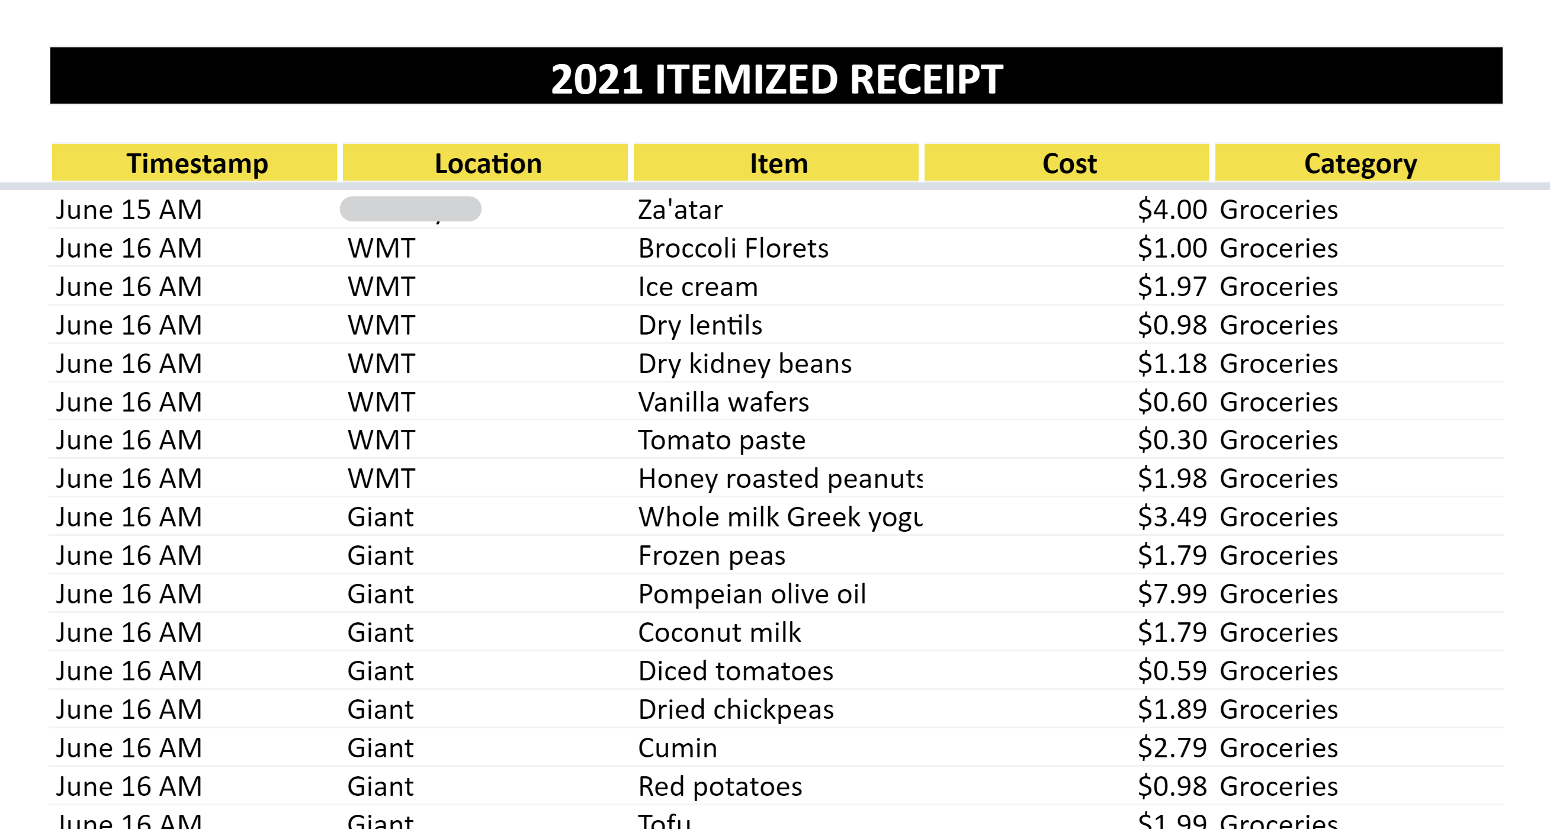
Task: Click the 2021 Itemized Receipt title banner
Action: tap(776, 77)
